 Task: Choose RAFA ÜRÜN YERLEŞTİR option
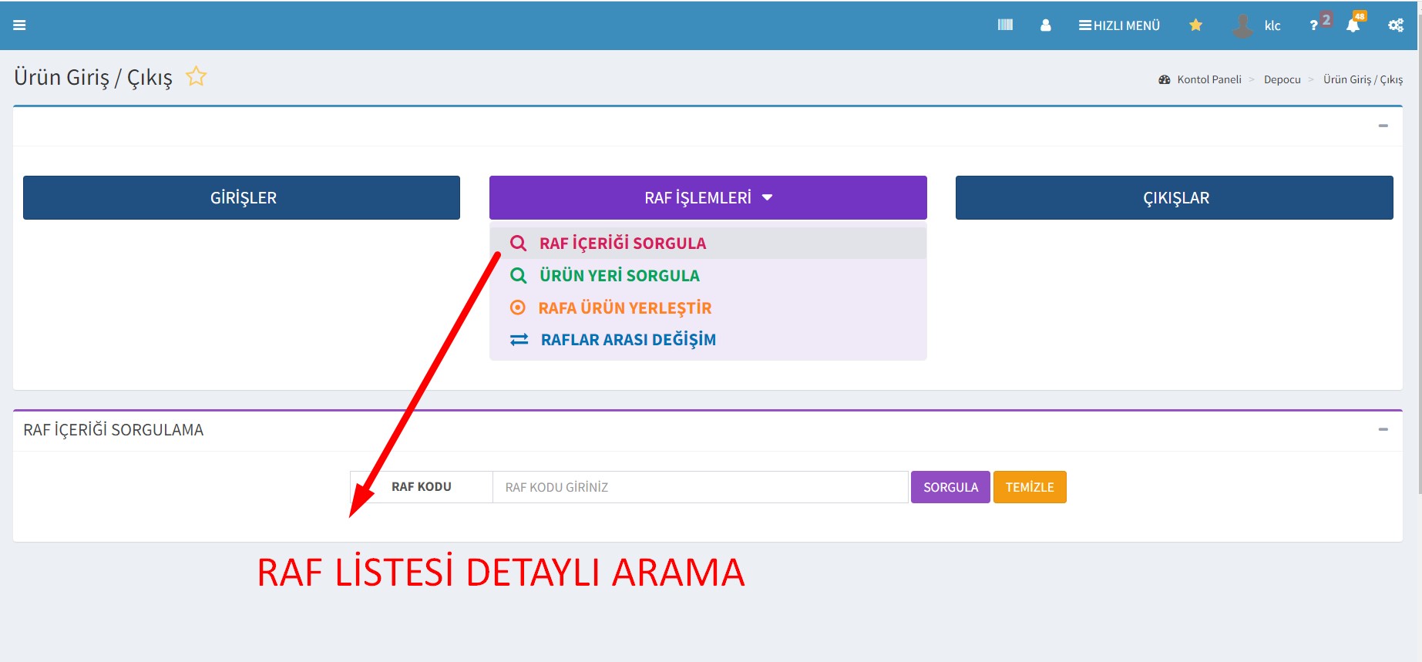[624, 308]
